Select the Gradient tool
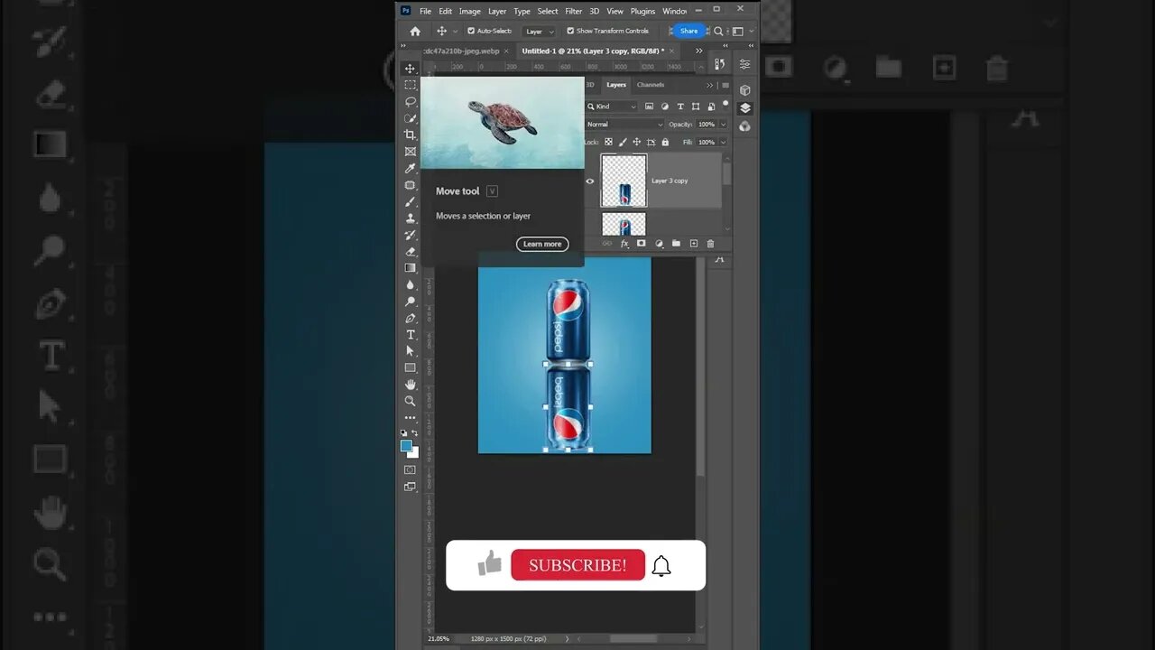 tap(411, 268)
